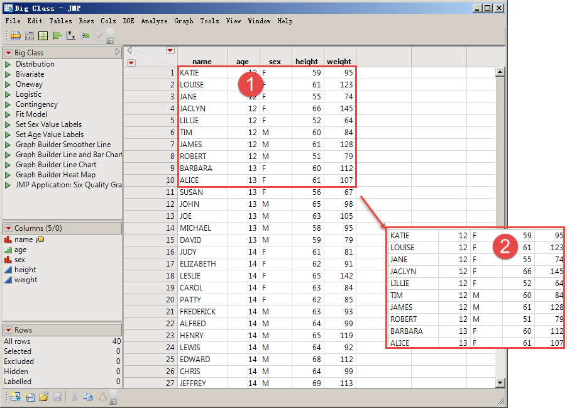Open the Columns panel red triangle menu
The width and height of the screenshot is (572, 408).
point(8,228)
